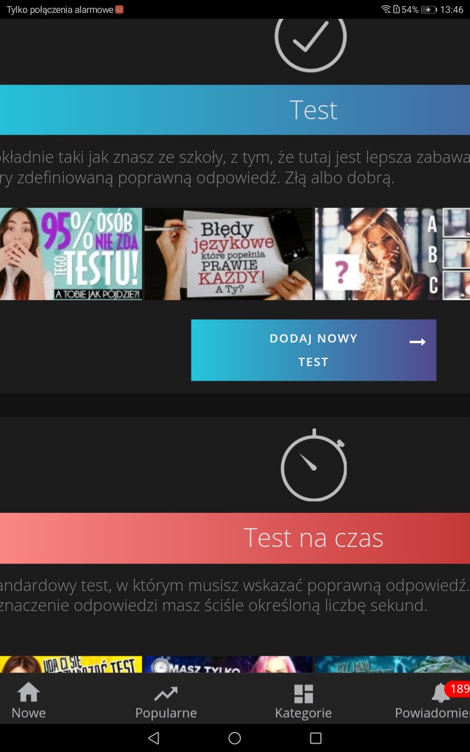Viewport: 470px width, 752px height.
Task: Open the Kategorie grid icon
Action: (303, 694)
